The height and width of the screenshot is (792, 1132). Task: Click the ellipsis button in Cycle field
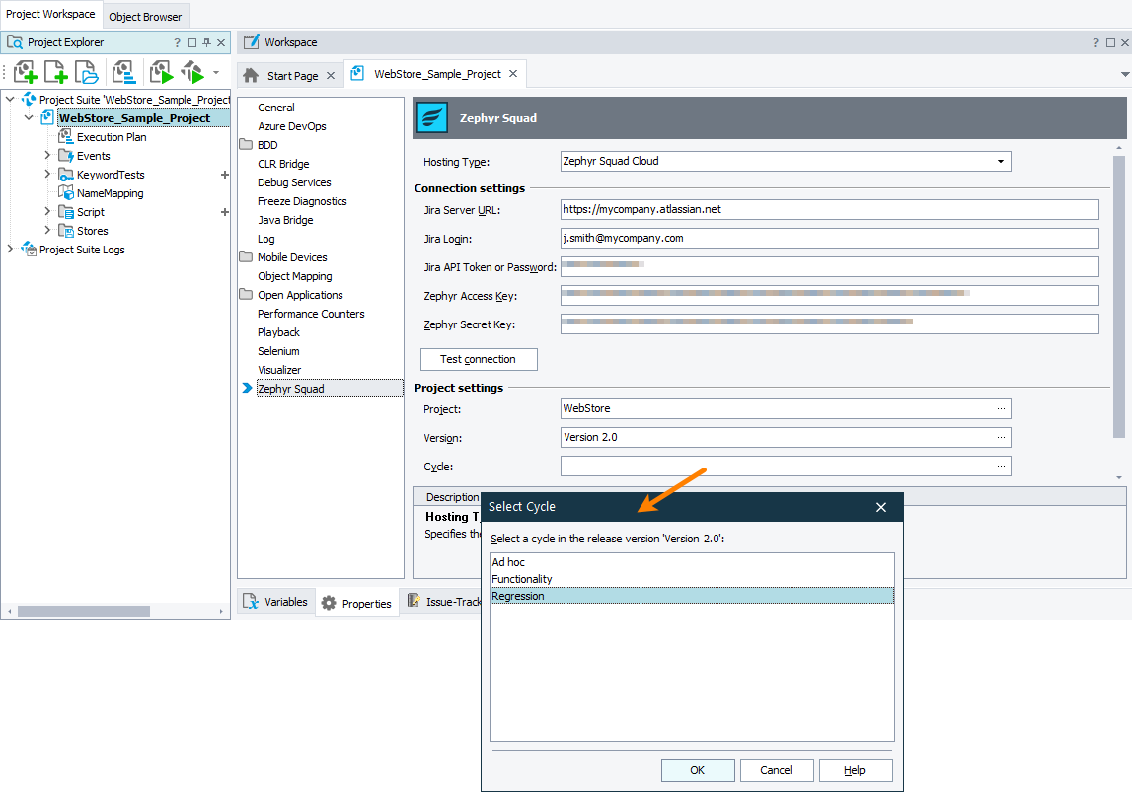pos(1001,467)
